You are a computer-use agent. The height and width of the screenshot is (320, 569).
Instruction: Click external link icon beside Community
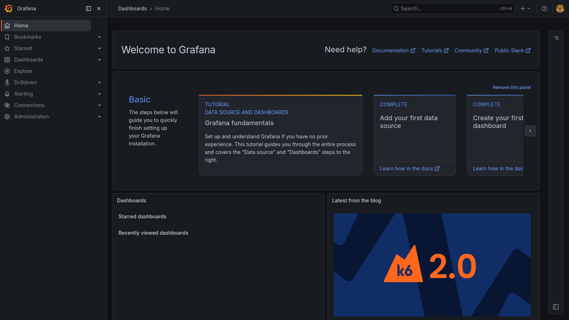pos(486,50)
